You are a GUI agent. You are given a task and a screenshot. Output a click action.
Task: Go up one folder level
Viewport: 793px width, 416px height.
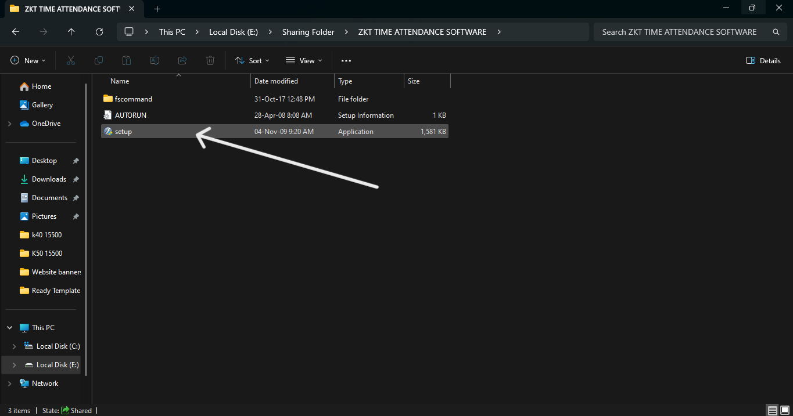point(71,32)
